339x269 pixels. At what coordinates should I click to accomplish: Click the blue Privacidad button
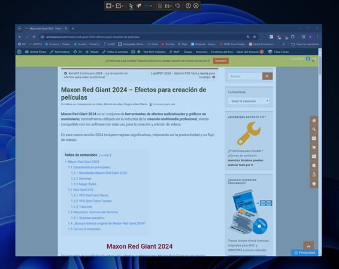305,253
